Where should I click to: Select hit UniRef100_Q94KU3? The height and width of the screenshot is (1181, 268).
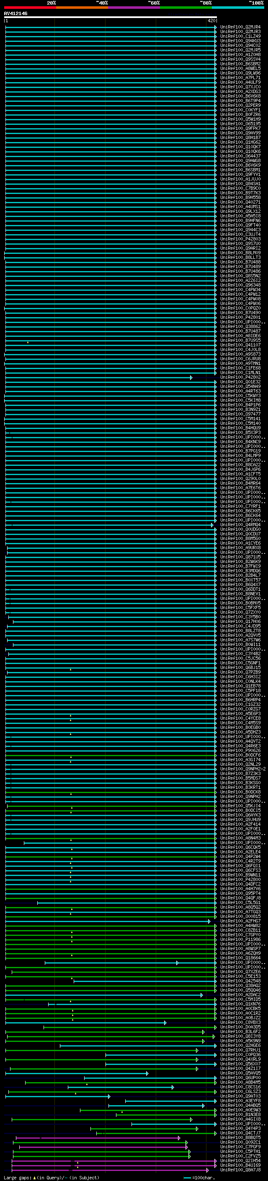tap(240, 41)
